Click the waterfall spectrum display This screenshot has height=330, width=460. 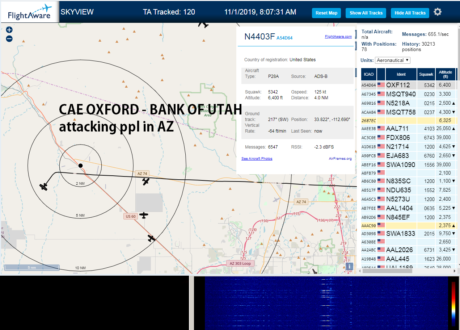(326, 303)
